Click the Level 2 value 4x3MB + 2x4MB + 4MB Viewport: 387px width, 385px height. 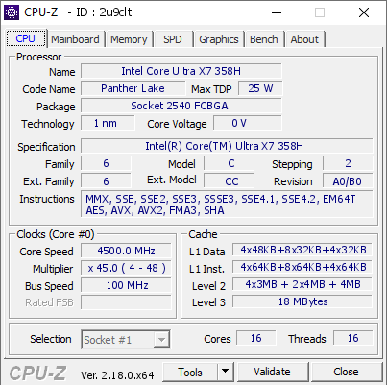click(x=302, y=284)
